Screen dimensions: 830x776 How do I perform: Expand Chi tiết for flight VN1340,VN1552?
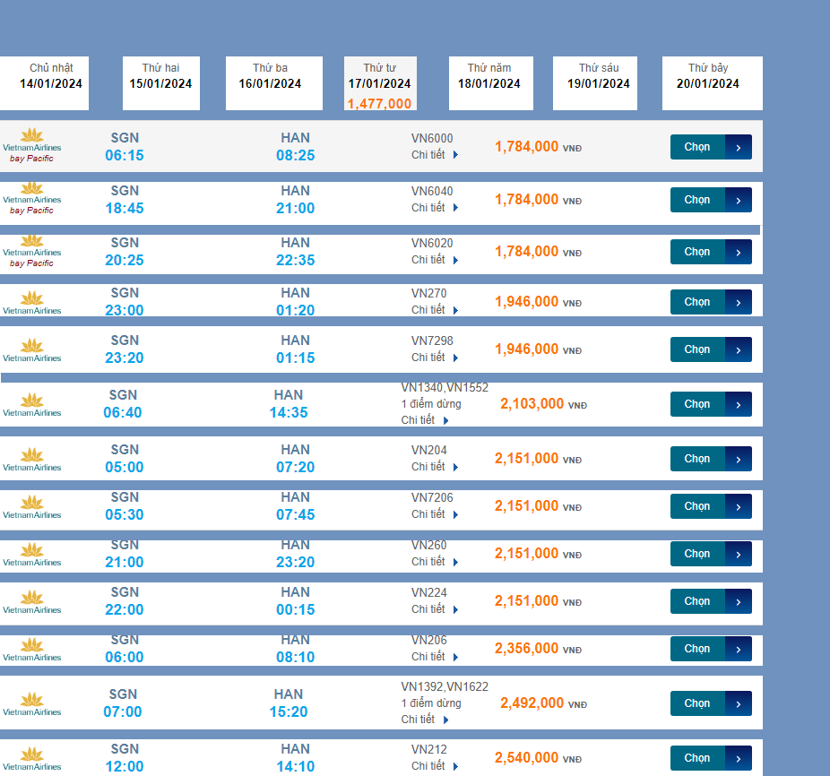(x=424, y=420)
